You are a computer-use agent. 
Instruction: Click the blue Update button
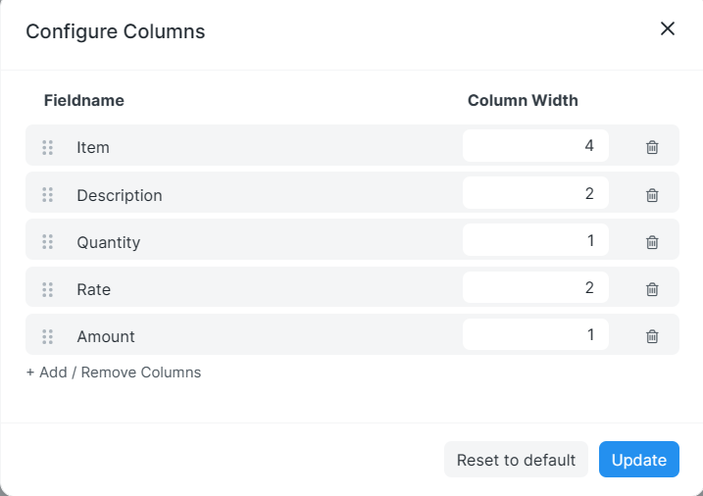pyautogui.click(x=639, y=460)
